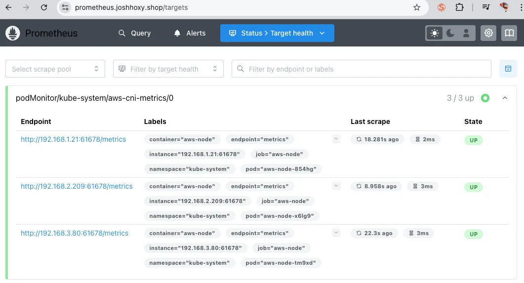Viewport: 524px width, 283px height.
Task: Open browser profile avatar
Action: coord(504,7)
